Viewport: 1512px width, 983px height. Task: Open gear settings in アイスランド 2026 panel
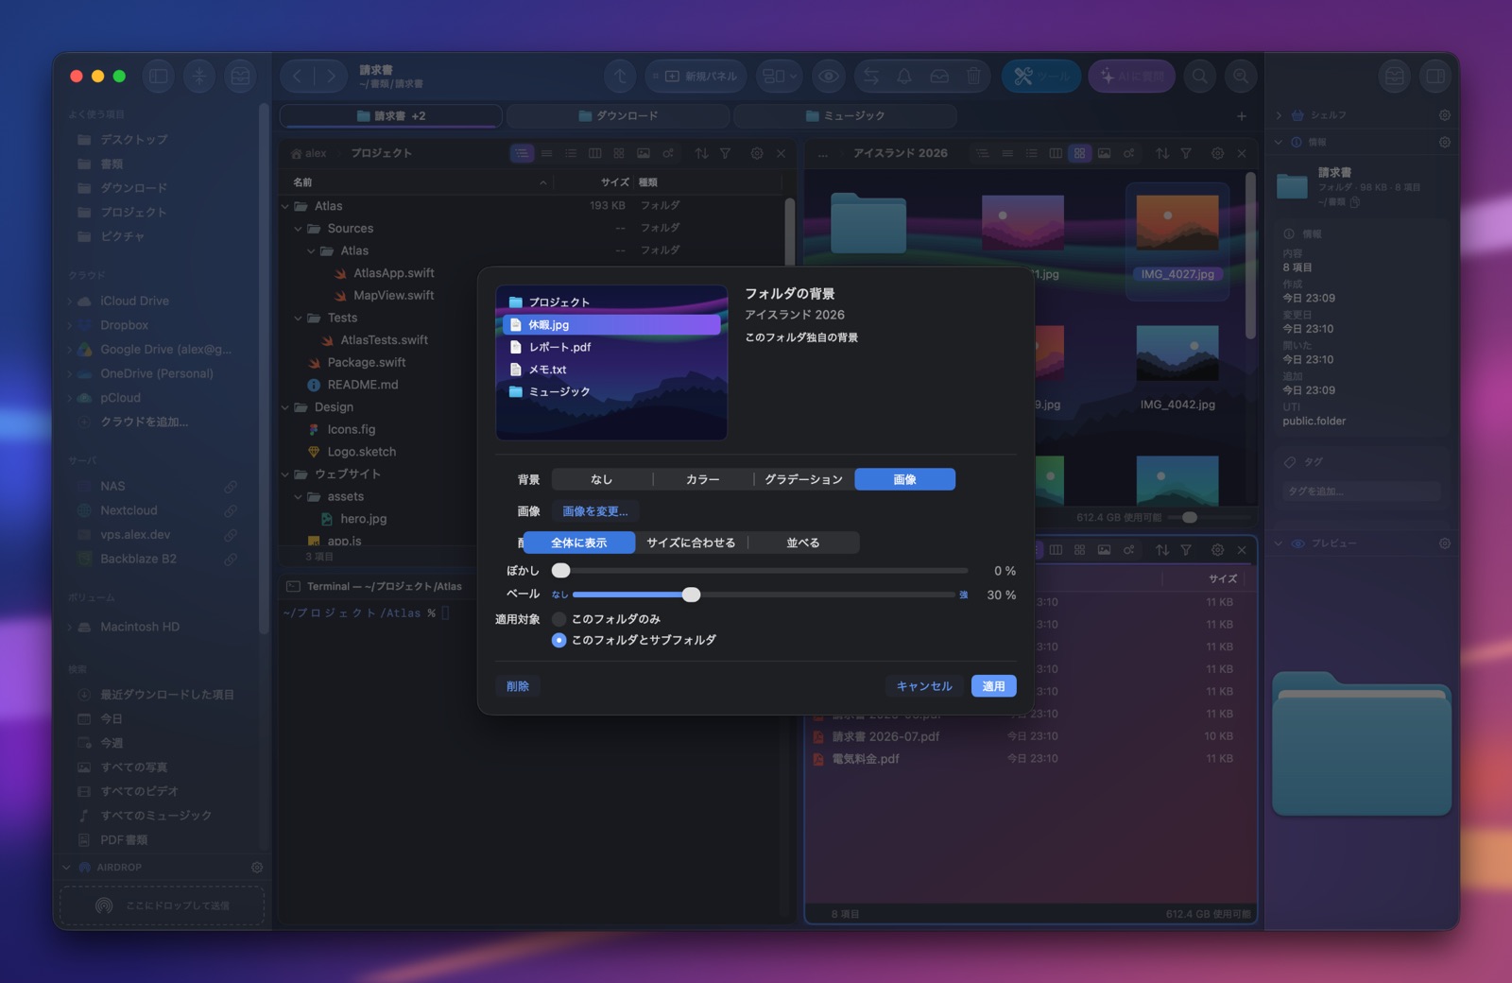pos(1217,153)
